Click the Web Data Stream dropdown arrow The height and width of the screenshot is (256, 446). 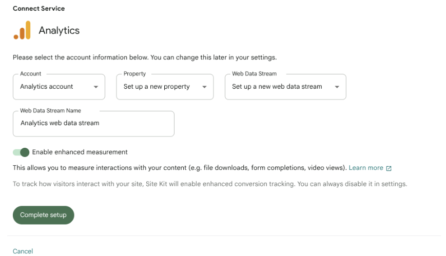(337, 87)
